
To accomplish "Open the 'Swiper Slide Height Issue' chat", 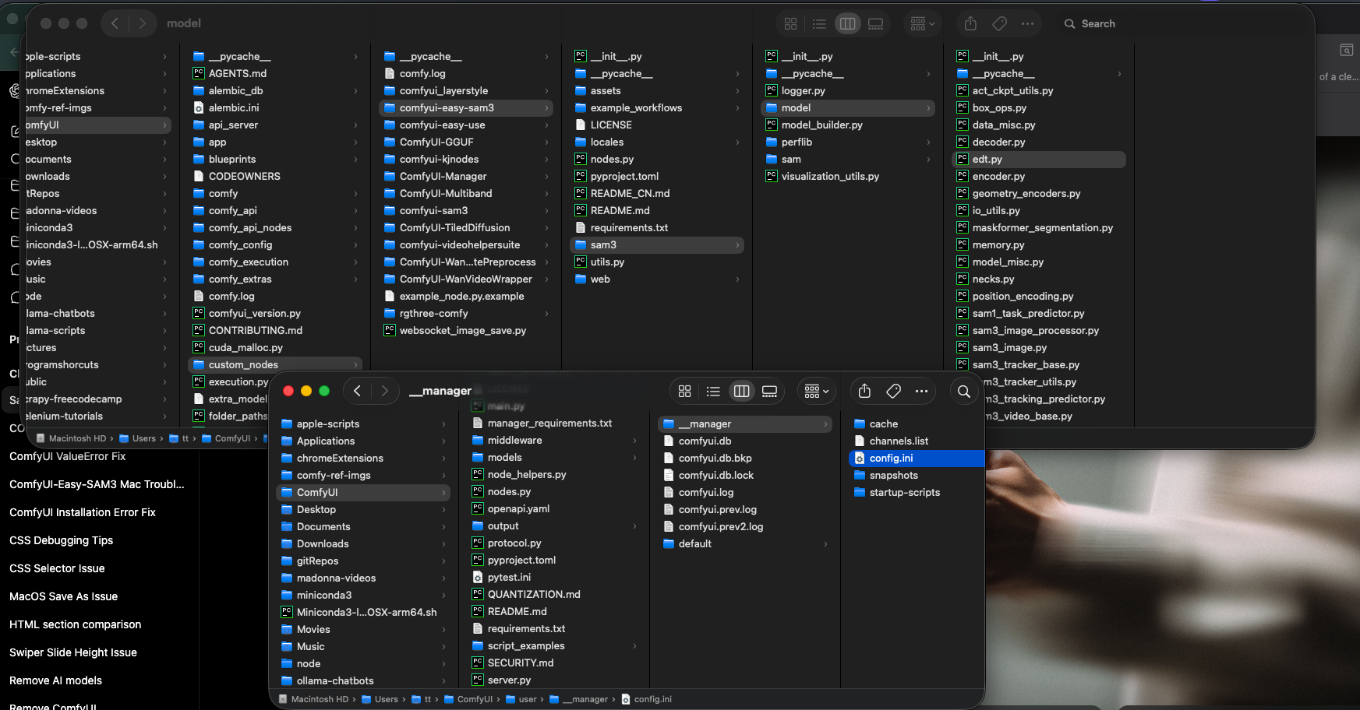I will click(72, 652).
